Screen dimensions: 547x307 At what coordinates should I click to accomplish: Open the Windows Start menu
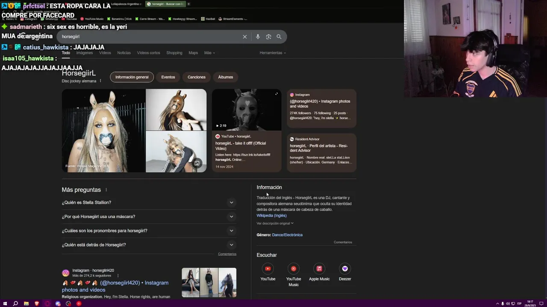click(5, 304)
